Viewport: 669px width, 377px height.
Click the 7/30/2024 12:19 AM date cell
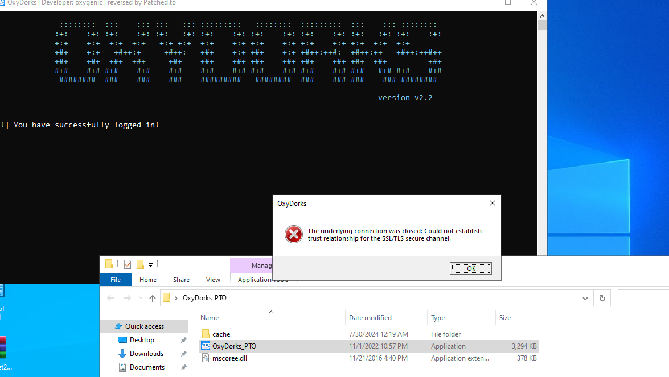(379, 334)
